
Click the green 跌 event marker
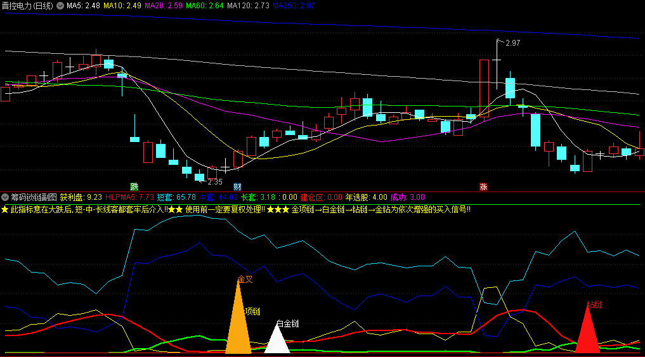[134, 186]
